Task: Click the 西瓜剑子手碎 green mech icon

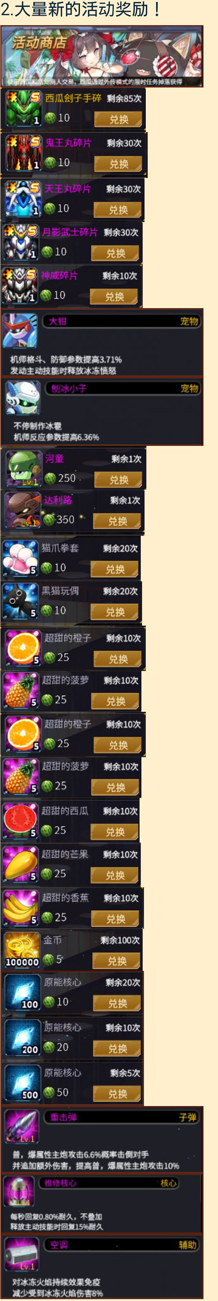Action: click(x=23, y=109)
